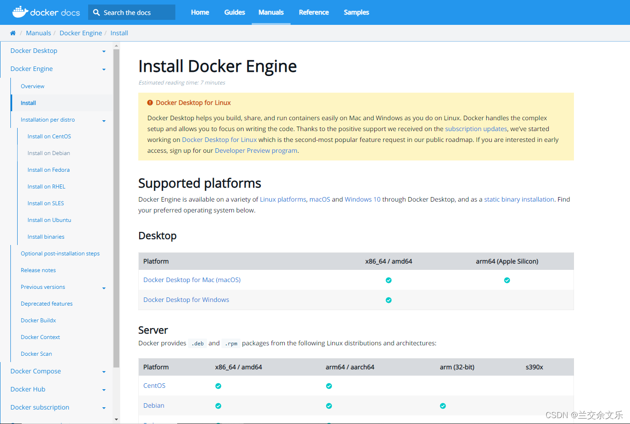This screenshot has width=630, height=424.
Task: Click the Windows 10 link
Action: click(362, 199)
